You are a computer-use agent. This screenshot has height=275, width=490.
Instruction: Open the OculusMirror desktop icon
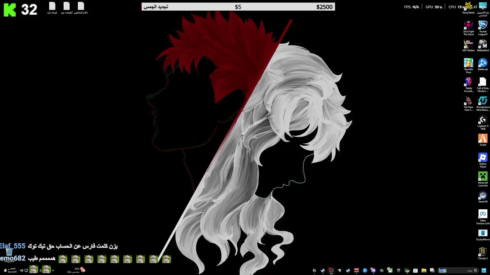pyautogui.click(x=483, y=235)
